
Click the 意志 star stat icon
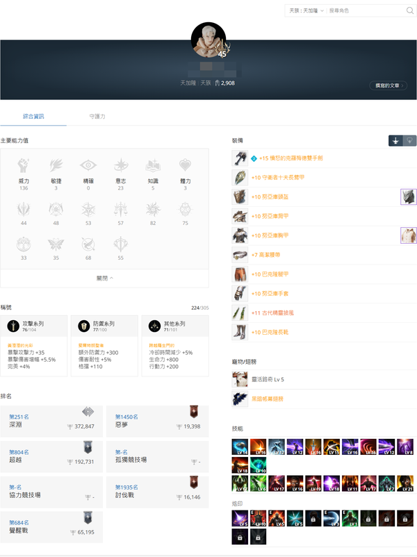click(120, 165)
